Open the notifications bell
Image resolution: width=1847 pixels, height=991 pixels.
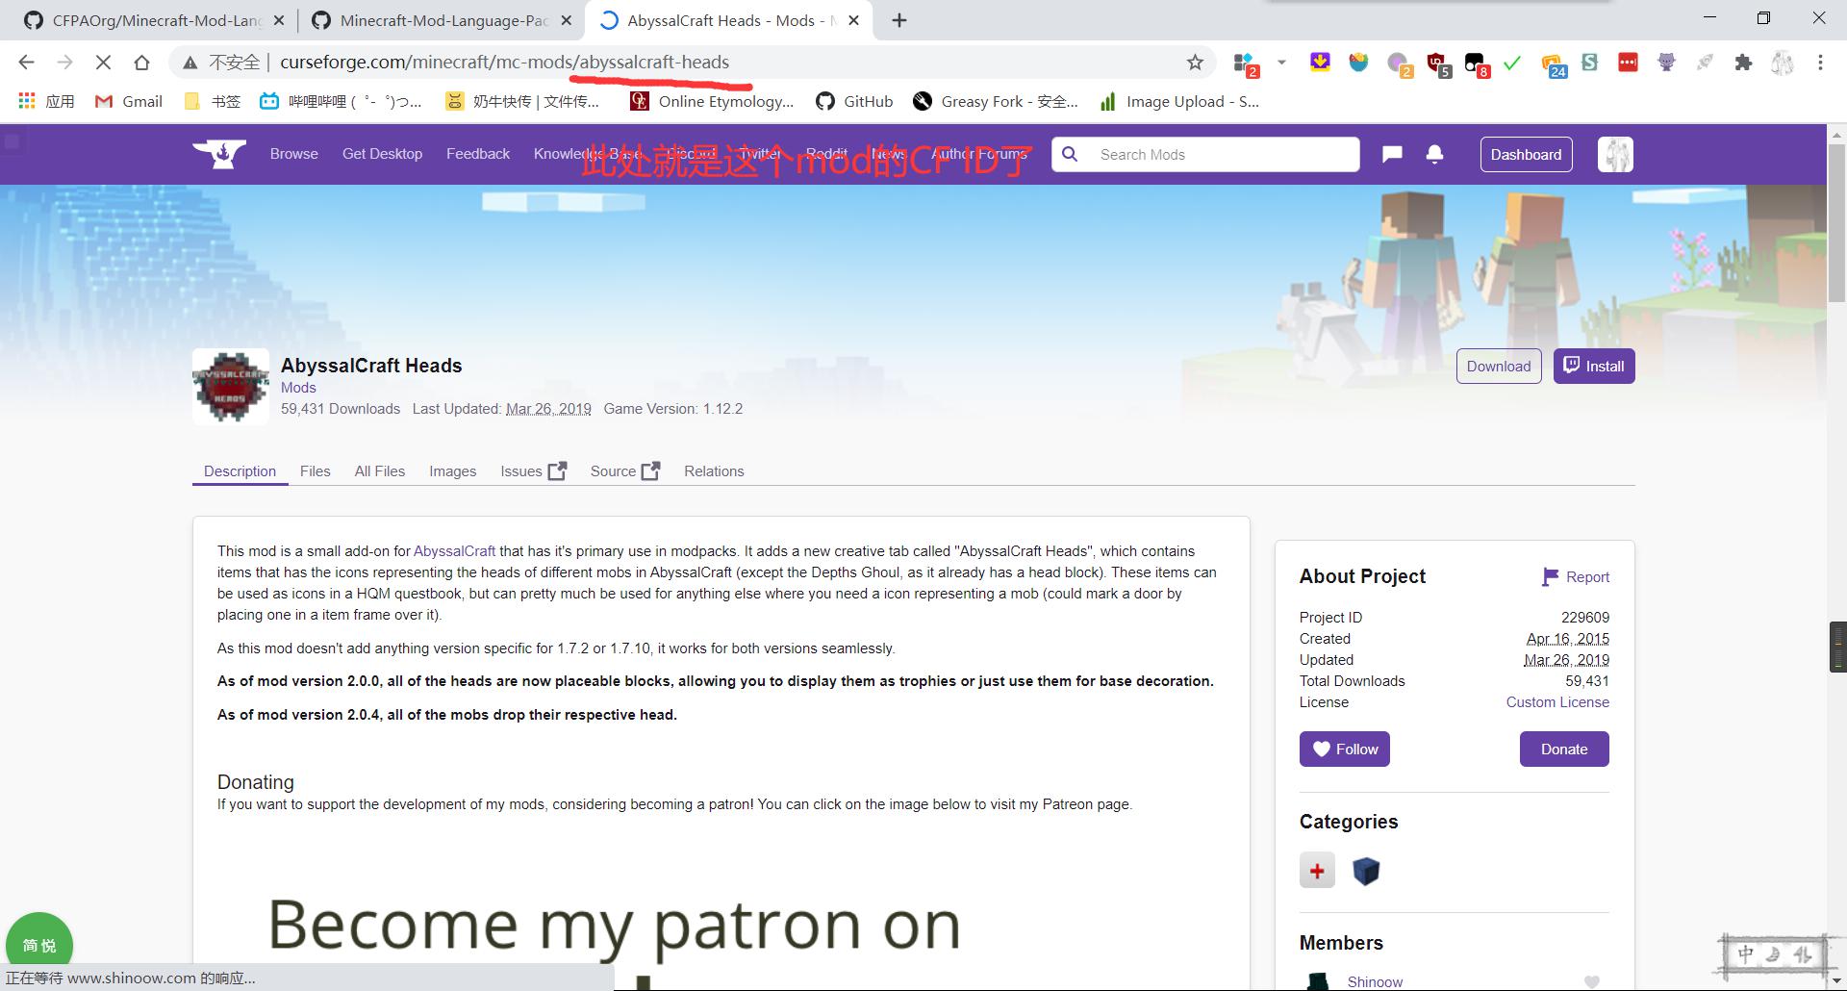point(1434,154)
